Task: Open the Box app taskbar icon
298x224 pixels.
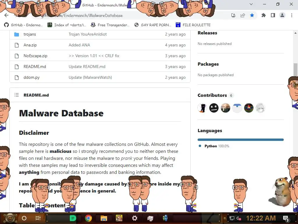Action: (x=119, y=218)
